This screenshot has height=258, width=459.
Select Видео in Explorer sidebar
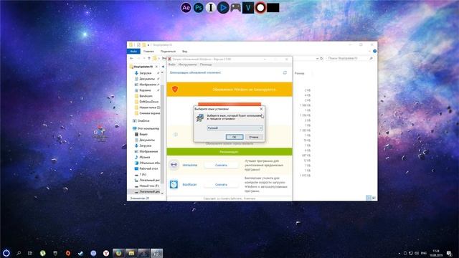pos(143,134)
